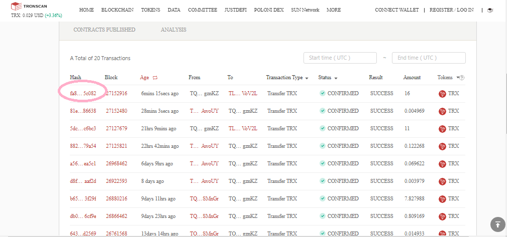Open transaction hash db0…6cf9e
Viewport: 507px width, 237px height.
click(x=83, y=216)
